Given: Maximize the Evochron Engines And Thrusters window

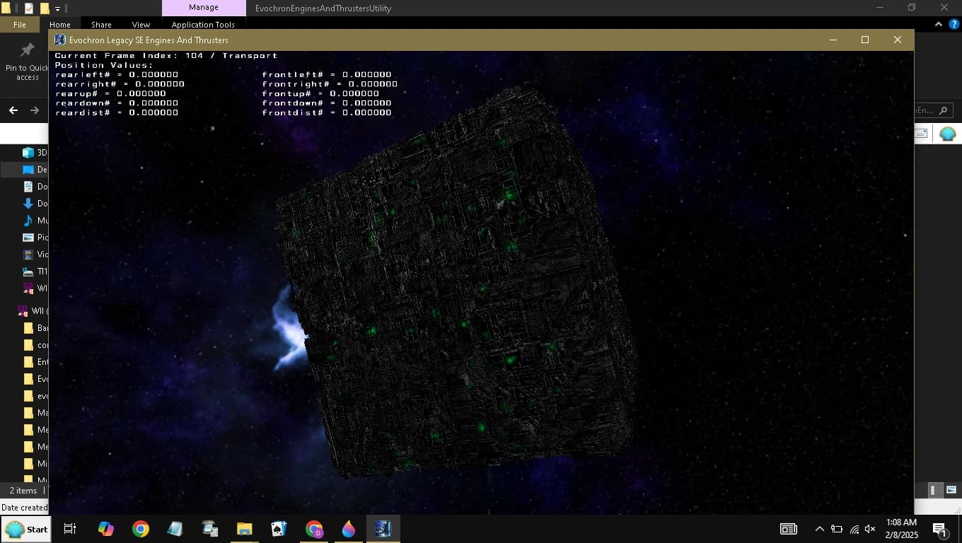Looking at the screenshot, I should point(864,40).
